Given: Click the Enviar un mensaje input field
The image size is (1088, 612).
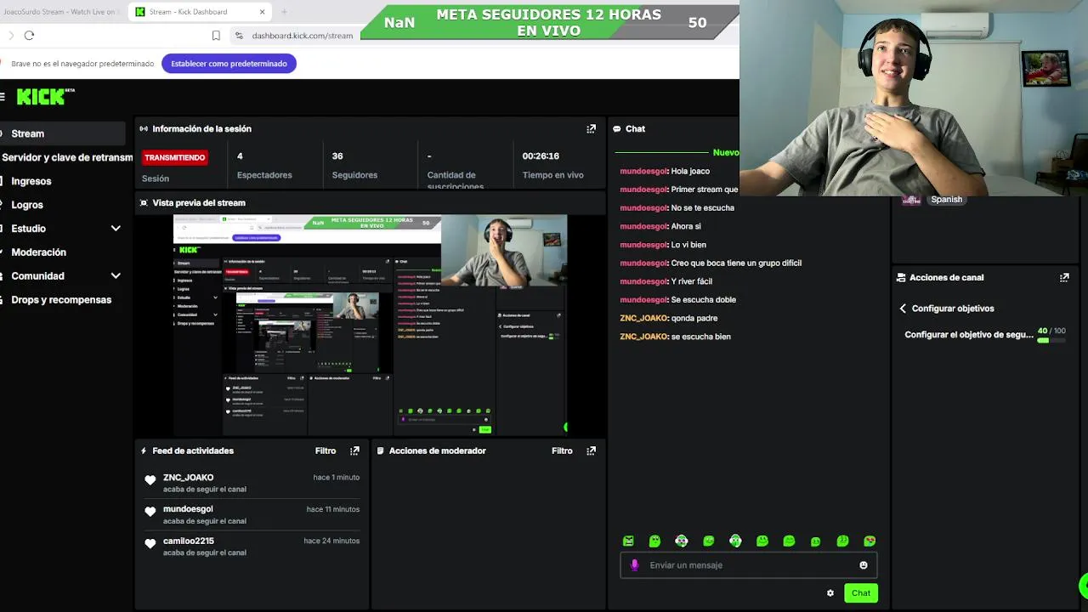Looking at the screenshot, I should point(749,565).
